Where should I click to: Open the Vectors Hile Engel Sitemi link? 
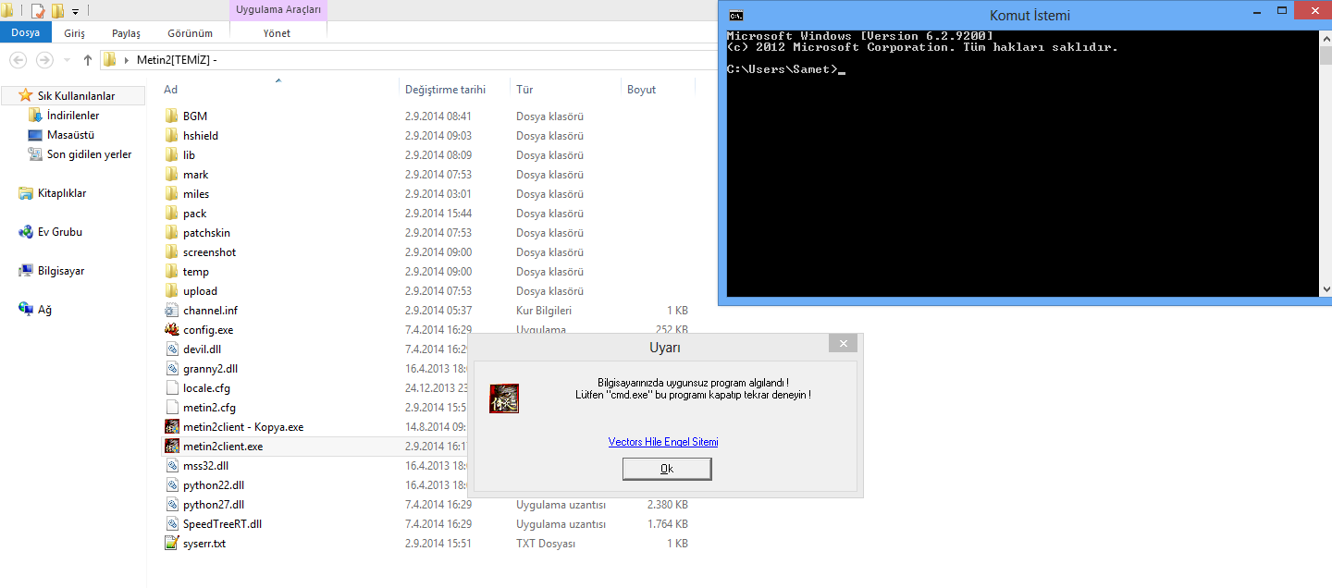click(x=663, y=442)
